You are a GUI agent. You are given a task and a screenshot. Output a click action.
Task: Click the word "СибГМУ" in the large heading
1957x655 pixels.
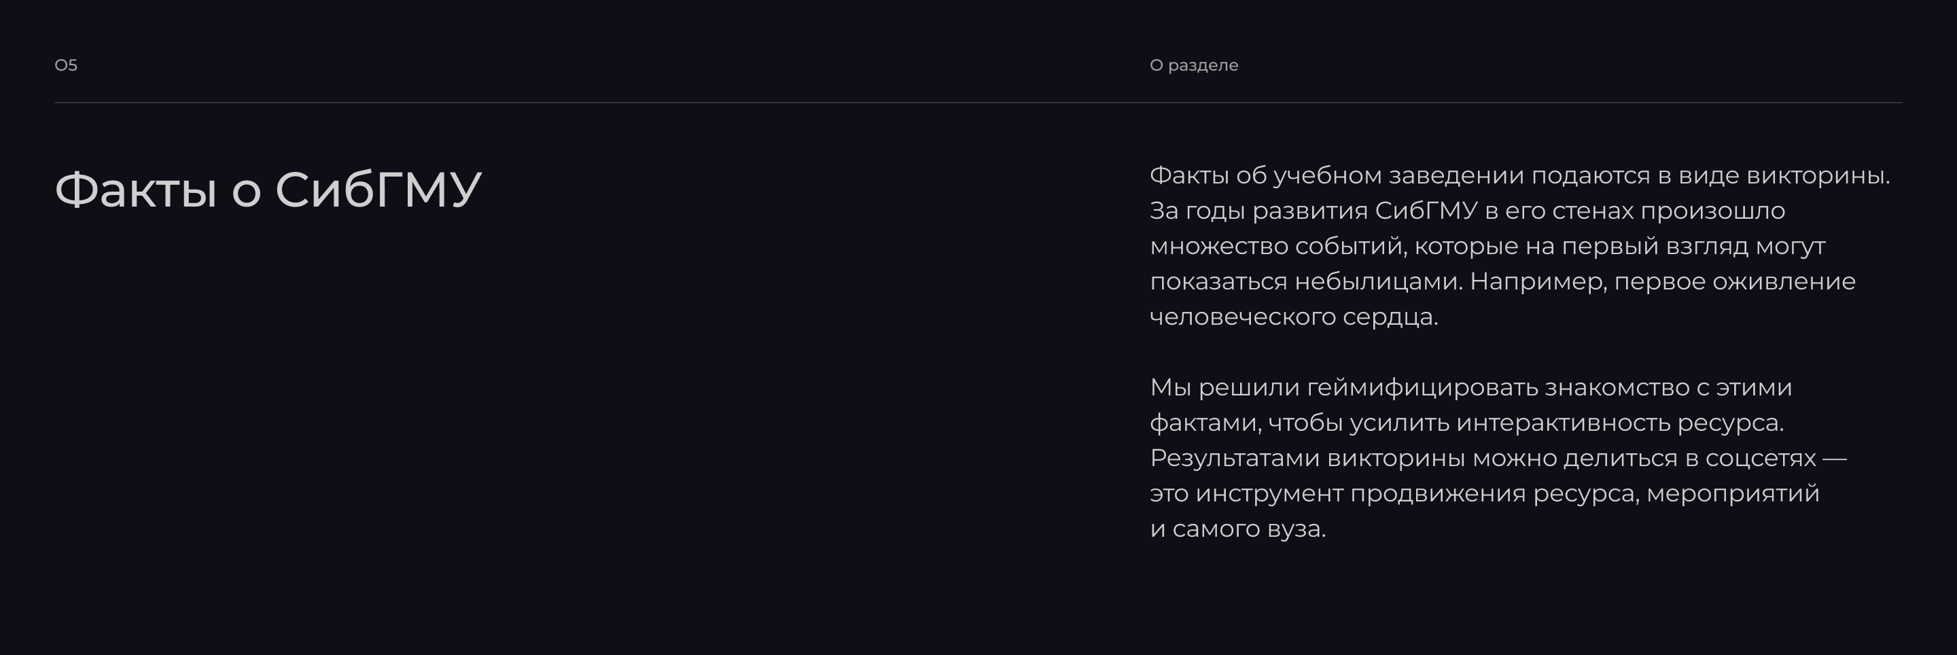point(378,189)
